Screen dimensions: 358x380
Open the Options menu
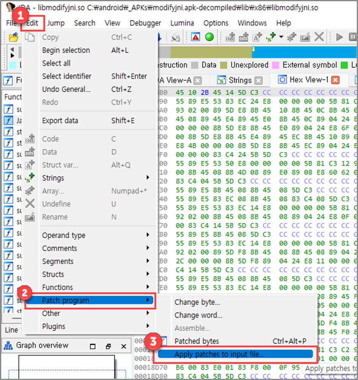pyautogui.click(x=216, y=23)
